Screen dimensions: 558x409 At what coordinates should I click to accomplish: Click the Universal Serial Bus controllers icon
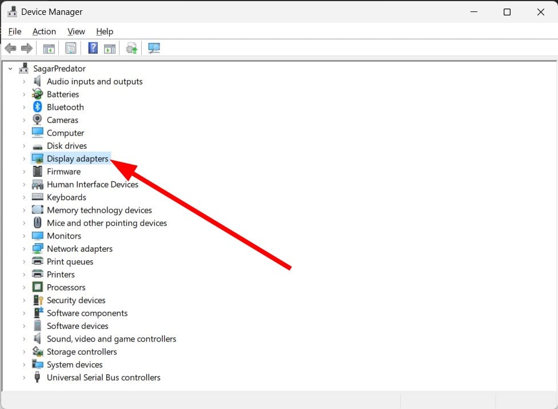pos(37,377)
